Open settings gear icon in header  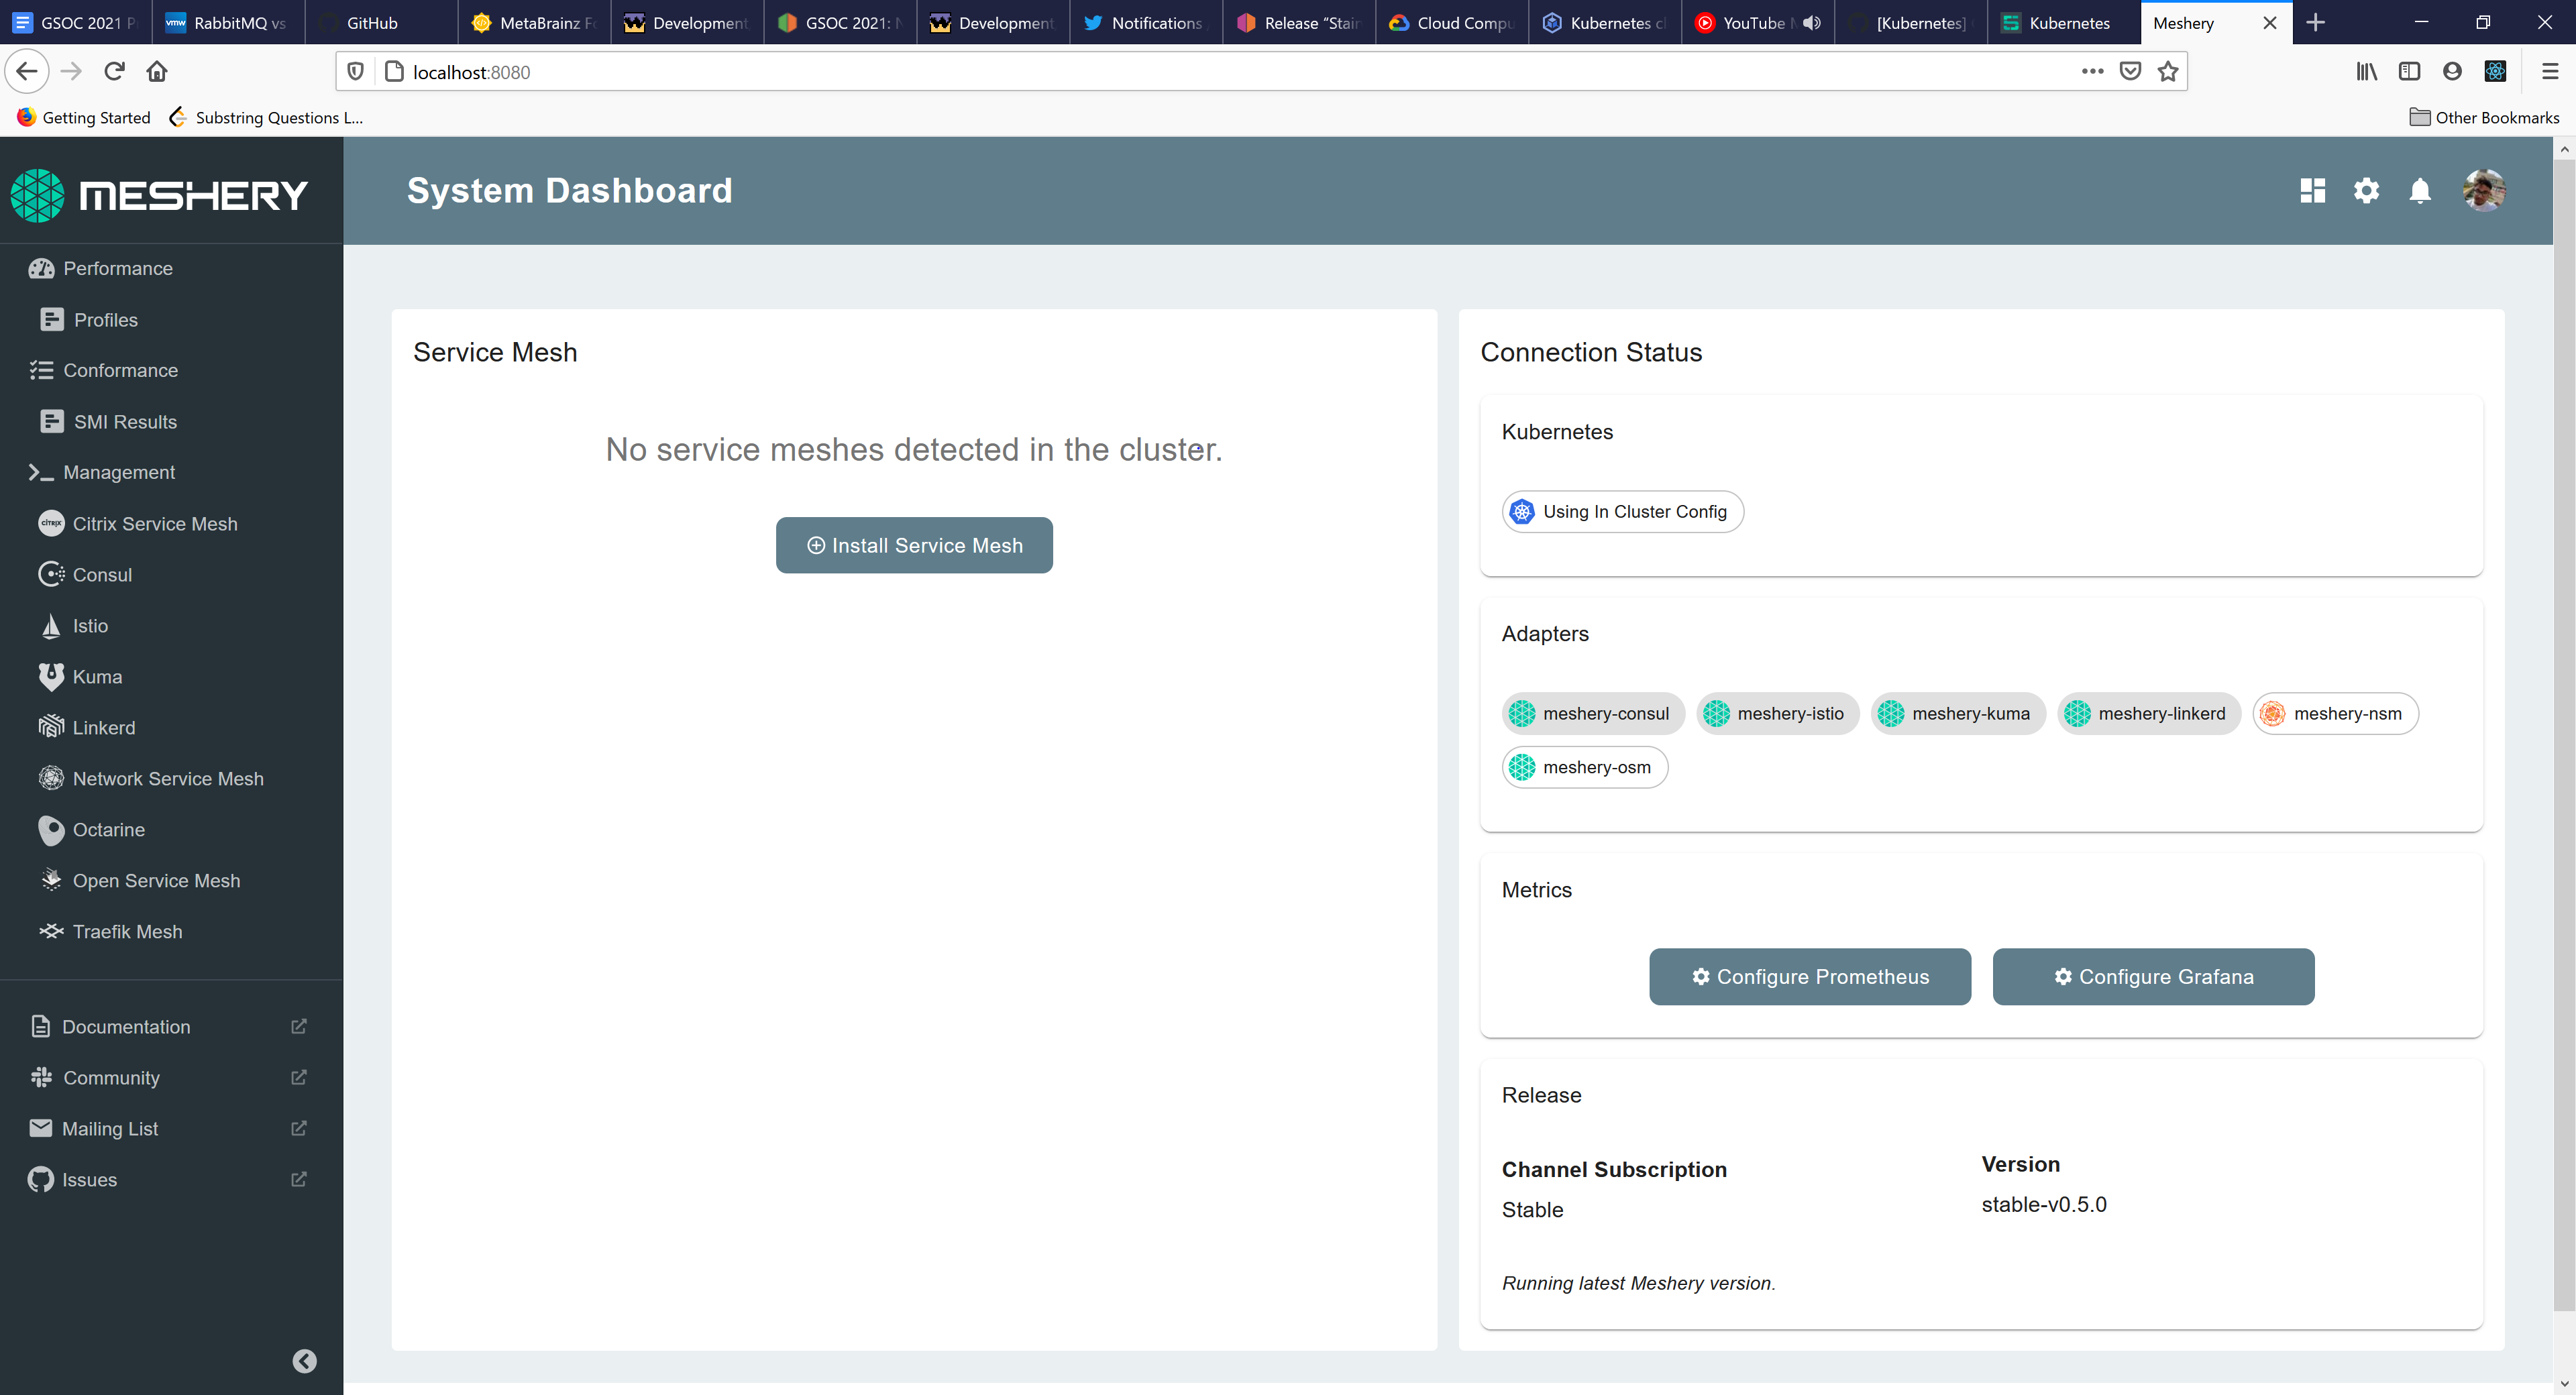pos(2366,190)
